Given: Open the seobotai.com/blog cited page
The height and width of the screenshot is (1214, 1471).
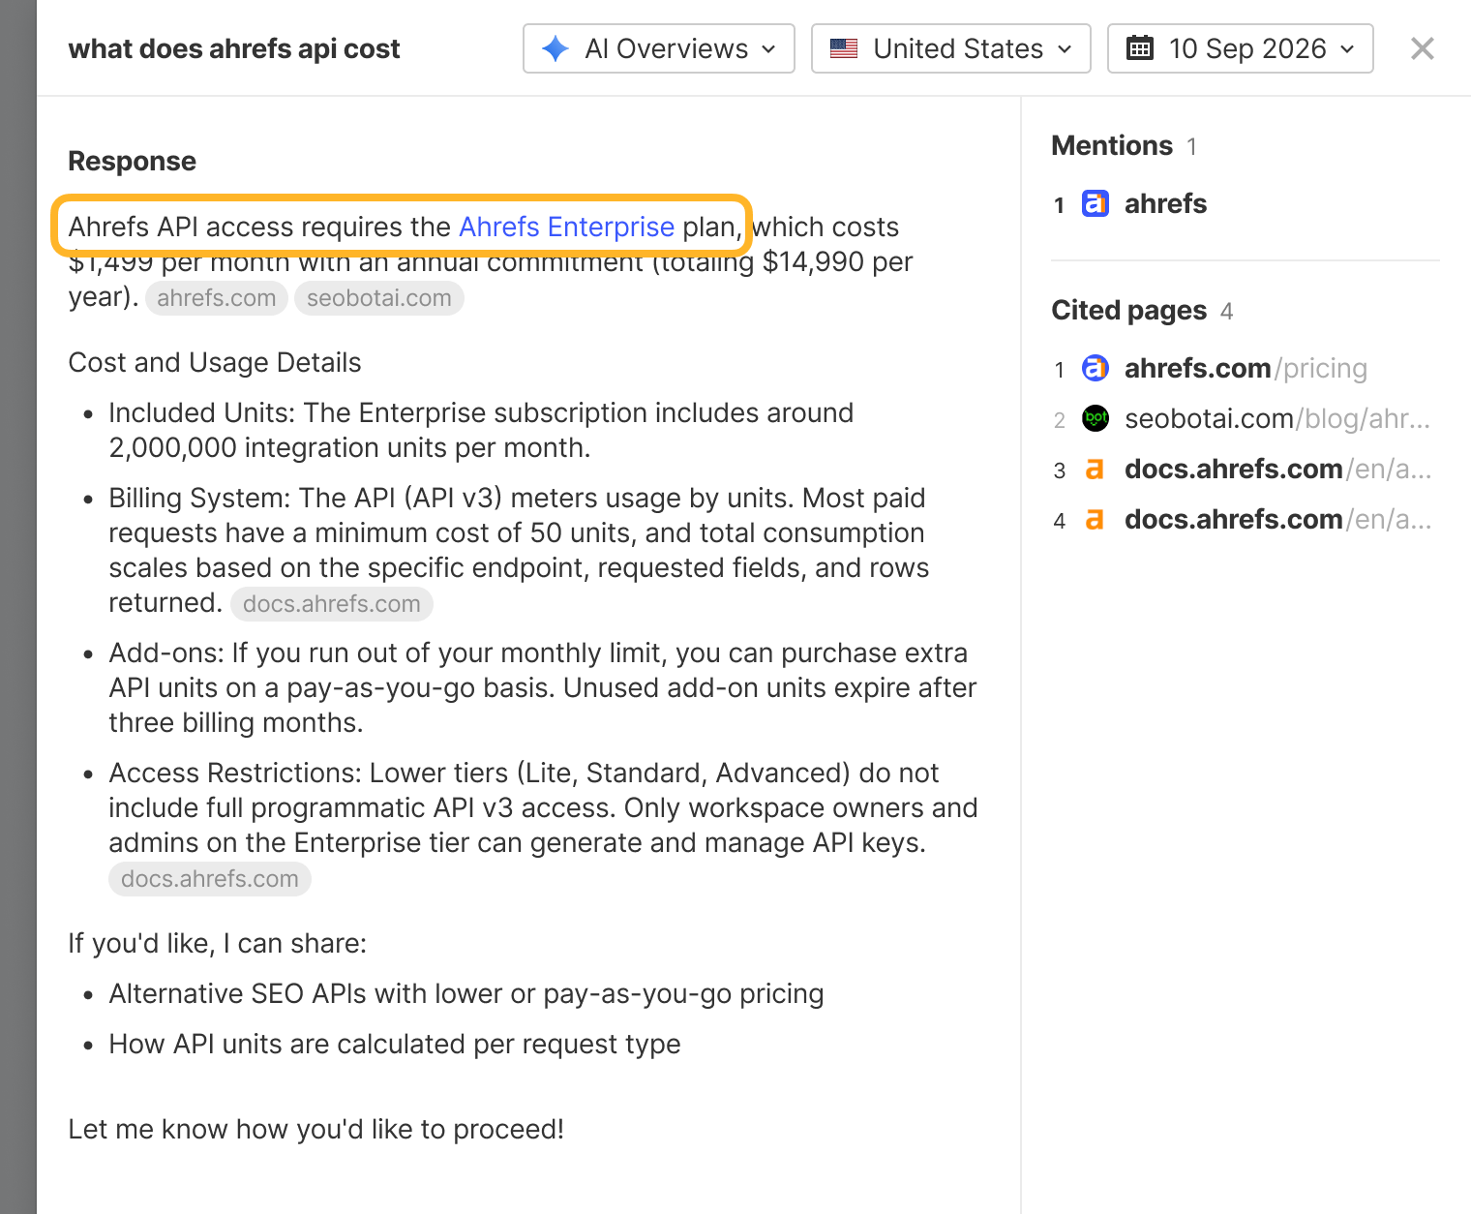Looking at the screenshot, I should pyautogui.click(x=1276, y=418).
